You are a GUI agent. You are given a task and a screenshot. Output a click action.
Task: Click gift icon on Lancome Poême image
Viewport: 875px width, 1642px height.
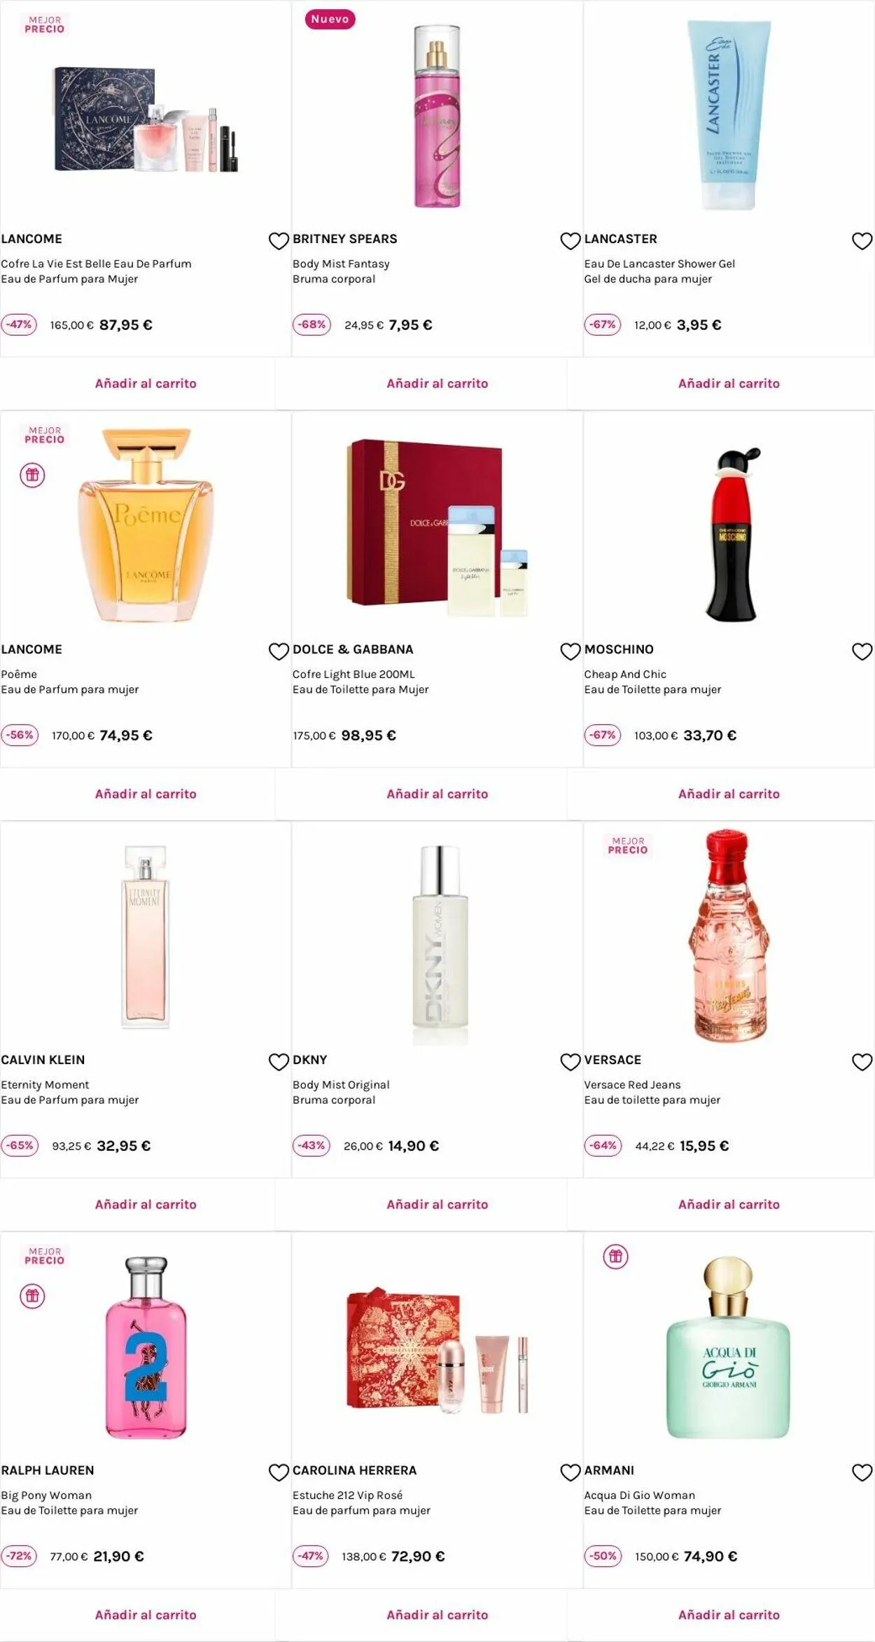(x=32, y=475)
